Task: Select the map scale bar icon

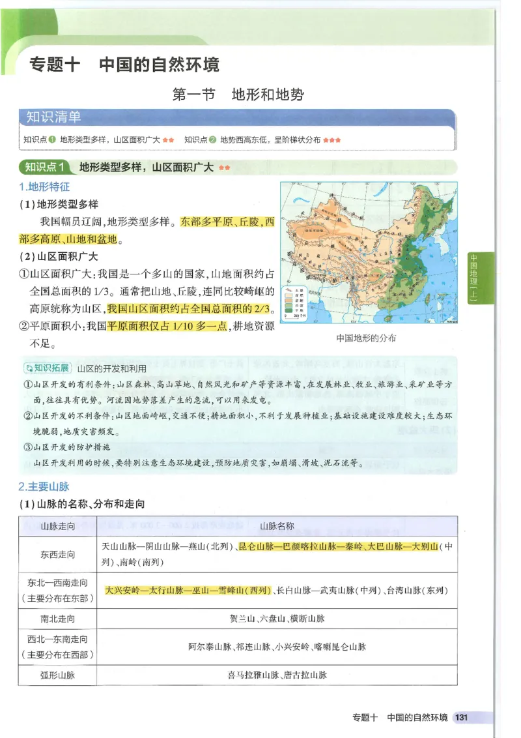Action: click(x=291, y=317)
